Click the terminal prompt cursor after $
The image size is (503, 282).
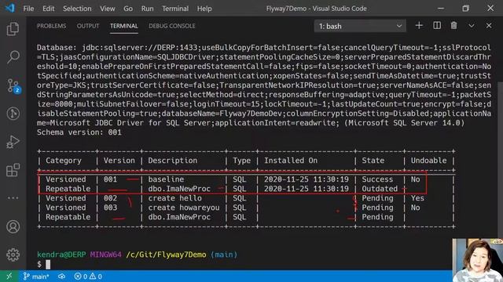[48, 264]
